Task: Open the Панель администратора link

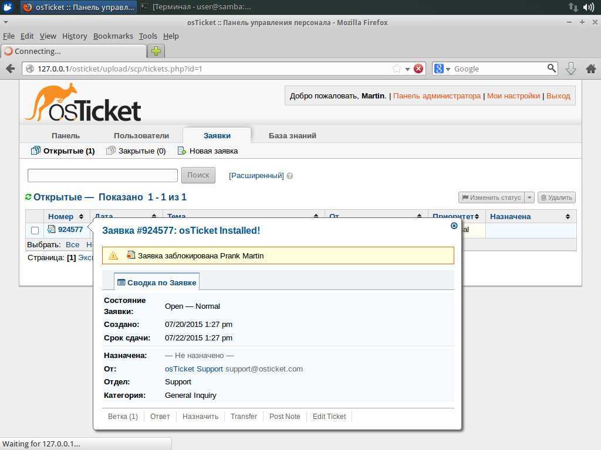Action: click(x=437, y=96)
